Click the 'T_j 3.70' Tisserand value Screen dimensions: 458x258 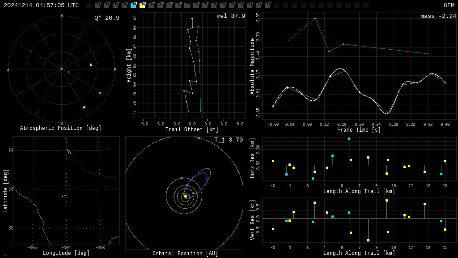(228, 140)
